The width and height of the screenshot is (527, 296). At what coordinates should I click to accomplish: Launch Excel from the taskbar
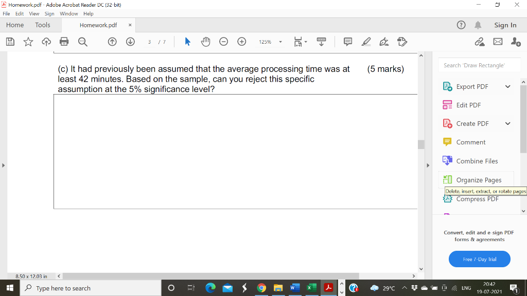pyautogui.click(x=311, y=288)
